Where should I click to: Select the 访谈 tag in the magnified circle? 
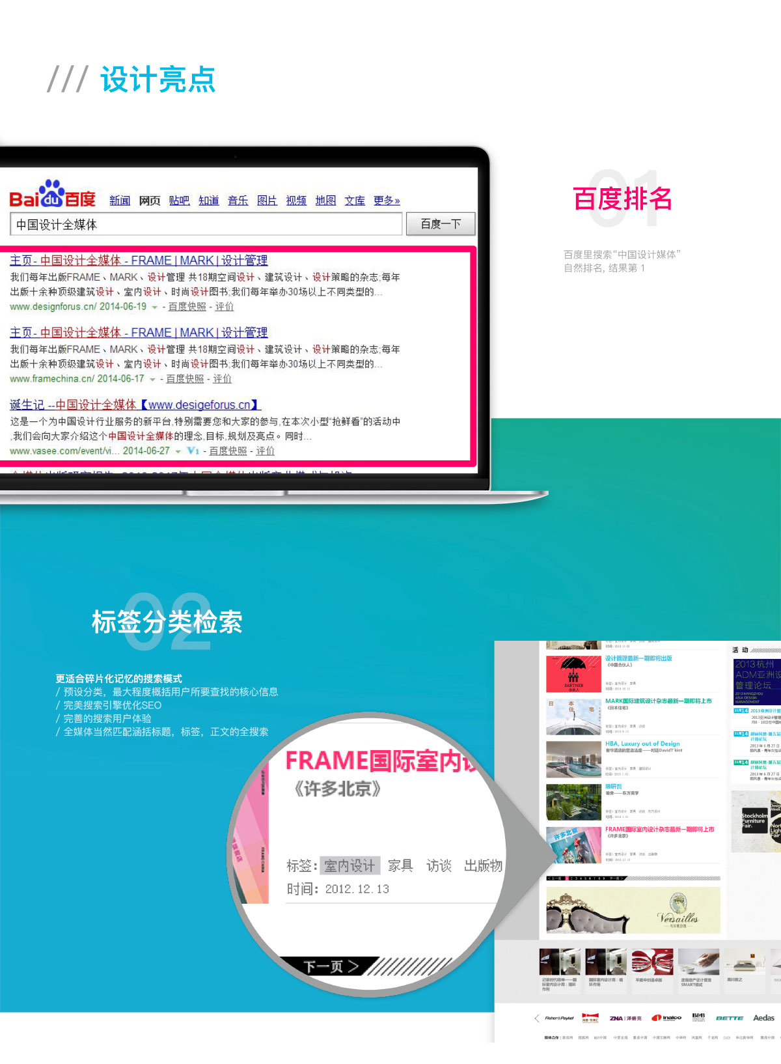point(439,866)
